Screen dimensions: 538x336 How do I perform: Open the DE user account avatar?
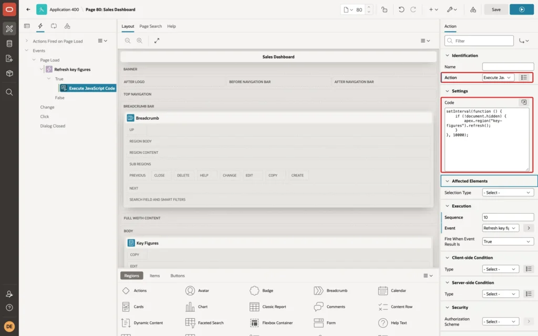click(x=9, y=326)
